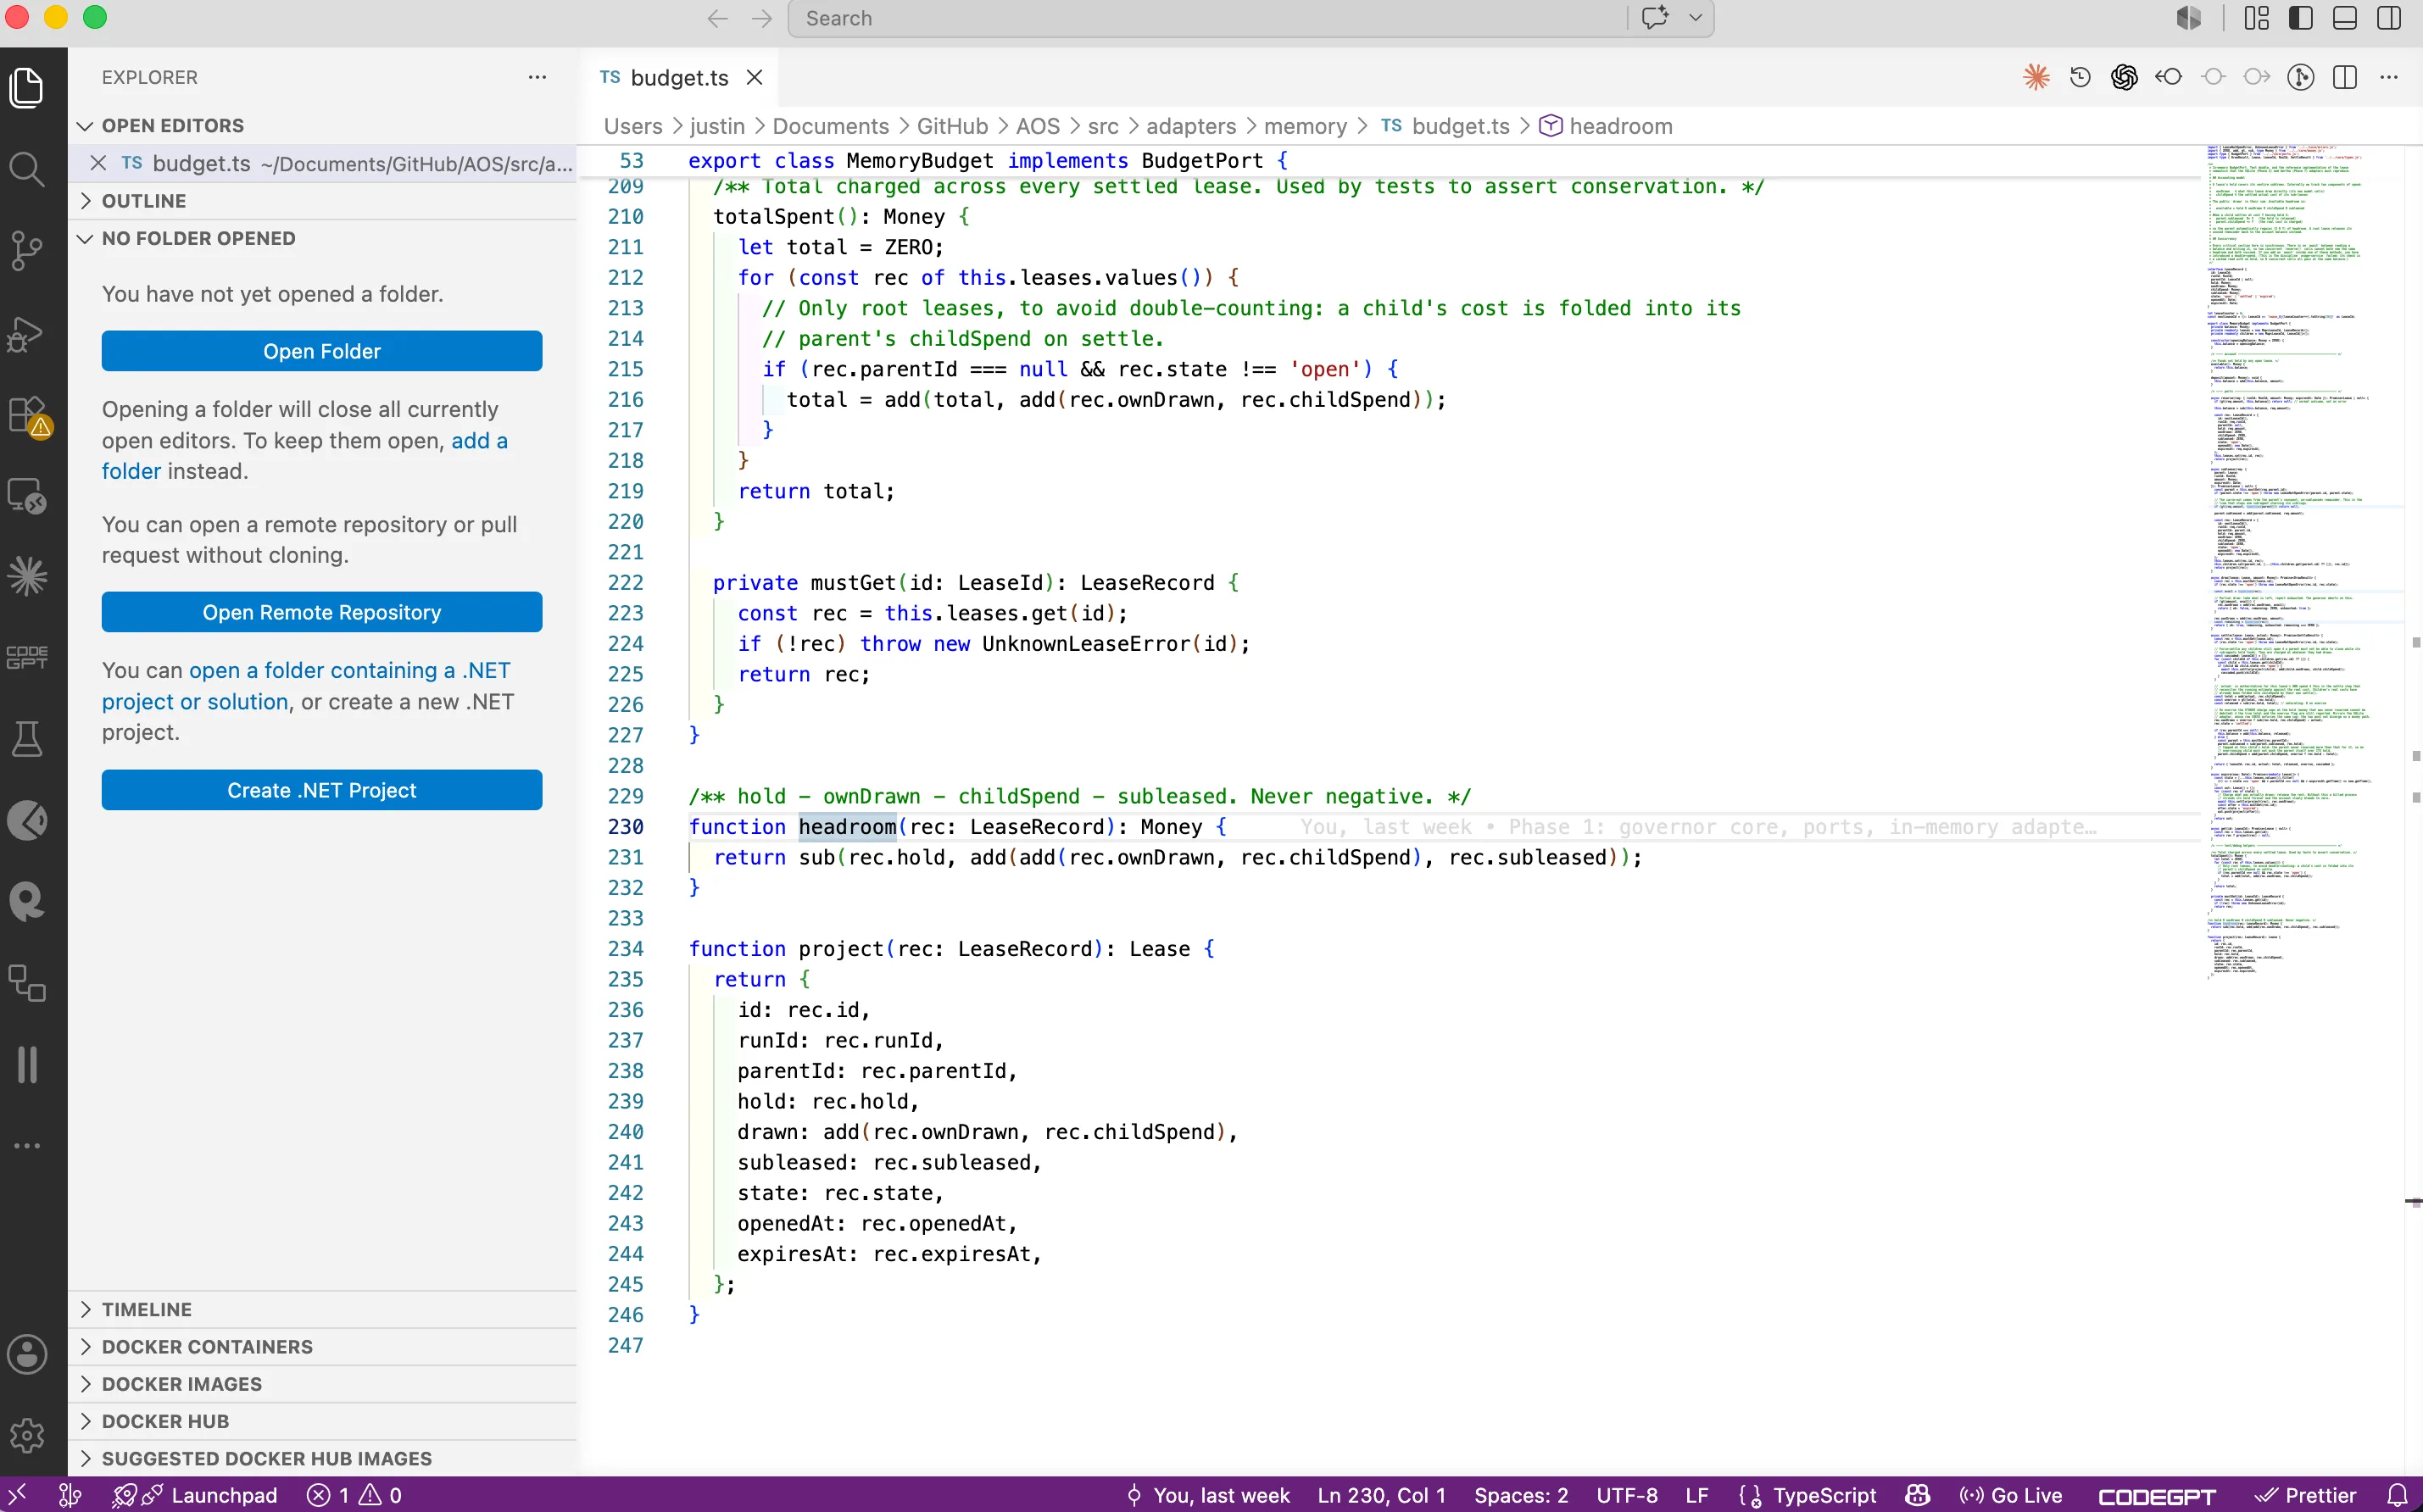Open the chat icon beside the search bar

point(1655,18)
